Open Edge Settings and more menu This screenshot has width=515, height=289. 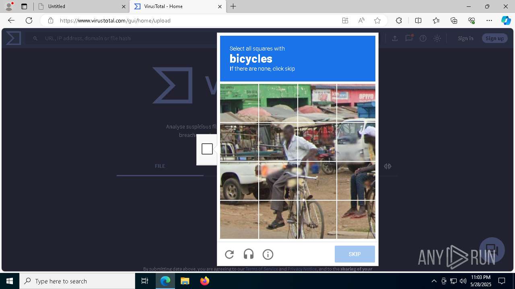(489, 20)
